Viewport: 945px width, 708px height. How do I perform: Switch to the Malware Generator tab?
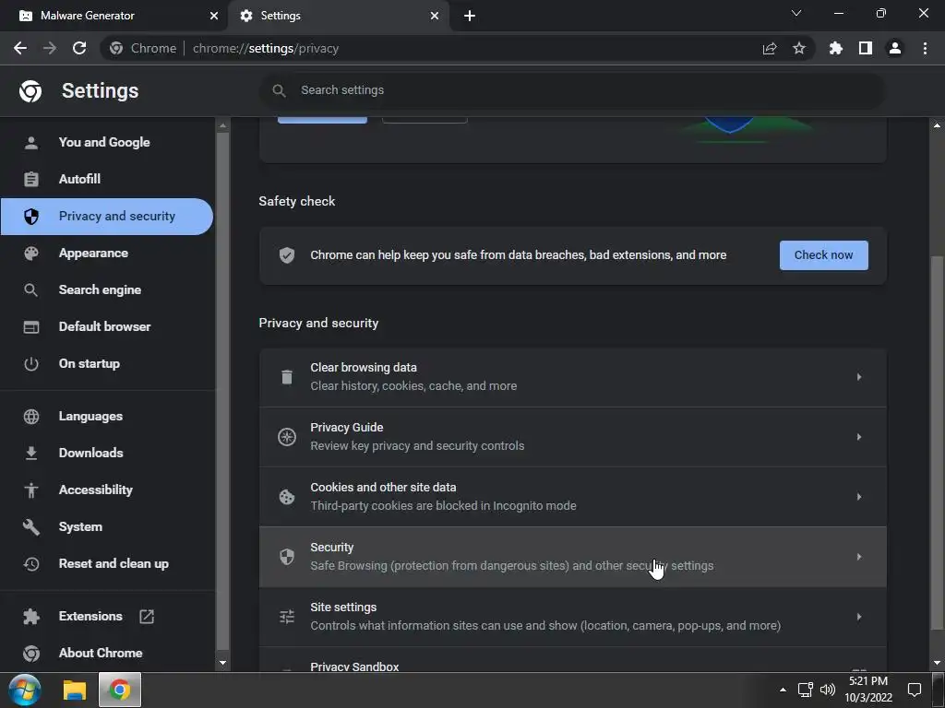click(114, 16)
